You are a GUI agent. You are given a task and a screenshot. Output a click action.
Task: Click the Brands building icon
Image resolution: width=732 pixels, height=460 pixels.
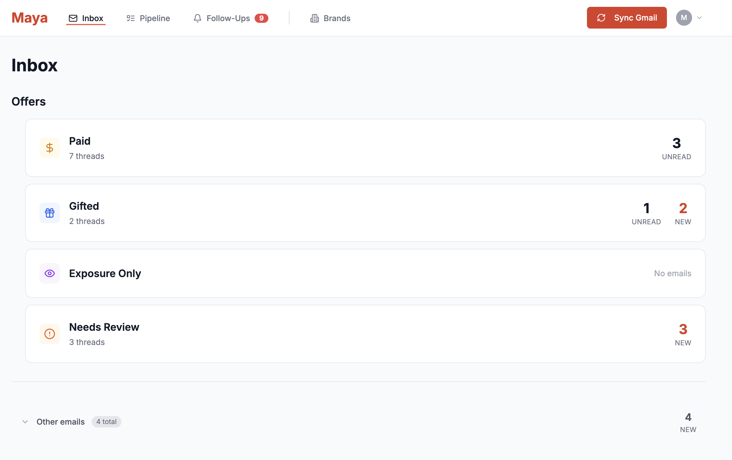click(314, 18)
